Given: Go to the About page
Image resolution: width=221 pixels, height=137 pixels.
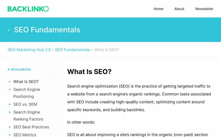Looking at the screenshot, I should point(179,9).
